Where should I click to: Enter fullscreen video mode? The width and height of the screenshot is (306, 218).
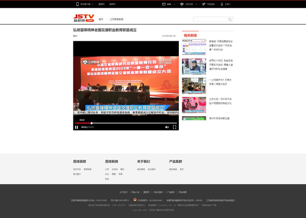coord(175,127)
